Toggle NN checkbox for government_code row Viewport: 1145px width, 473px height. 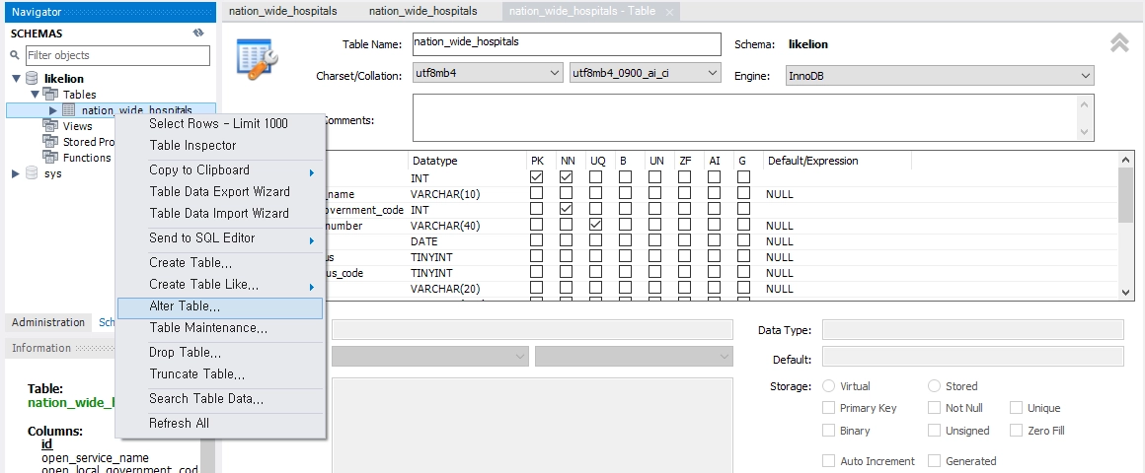[567, 209]
